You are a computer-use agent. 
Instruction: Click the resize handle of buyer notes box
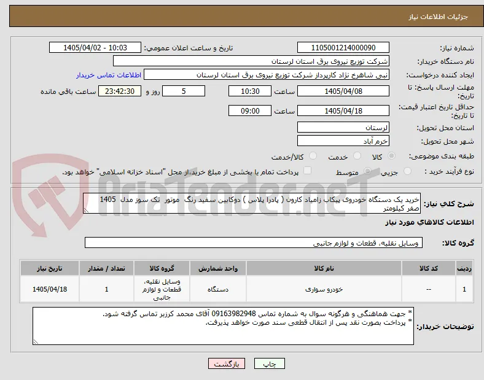[x=36, y=341]
